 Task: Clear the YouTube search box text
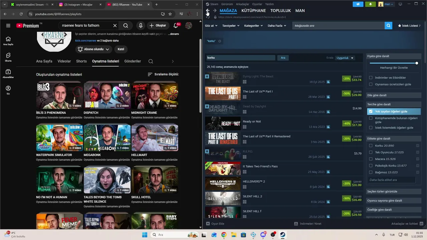(115, 26)
